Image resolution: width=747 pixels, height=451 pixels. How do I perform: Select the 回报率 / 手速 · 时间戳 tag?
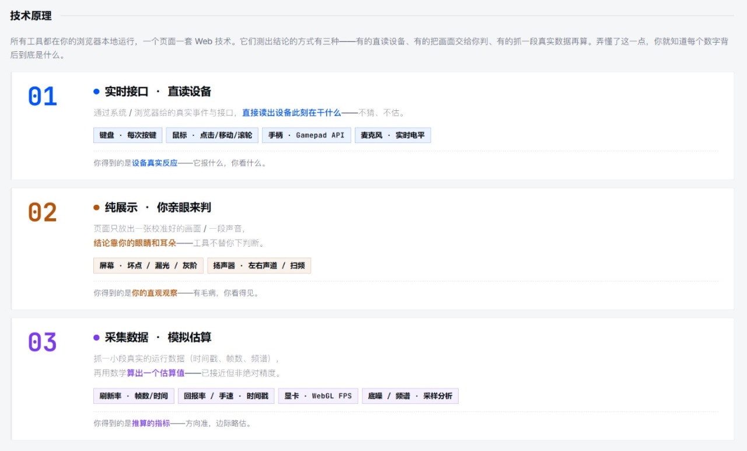point(226,396)
